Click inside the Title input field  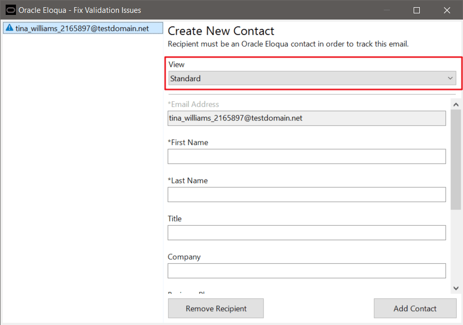pyautogui.click(x=307, y=232)
